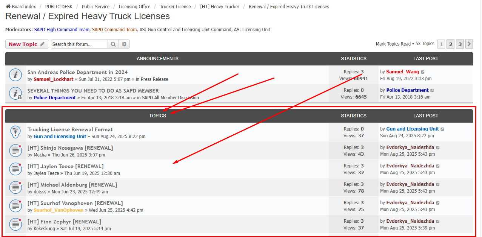The width and height of the screenshot is (482, 237).
Task: Open SAPD All Member Discusion forum link
Action: (x=170, y=98)
